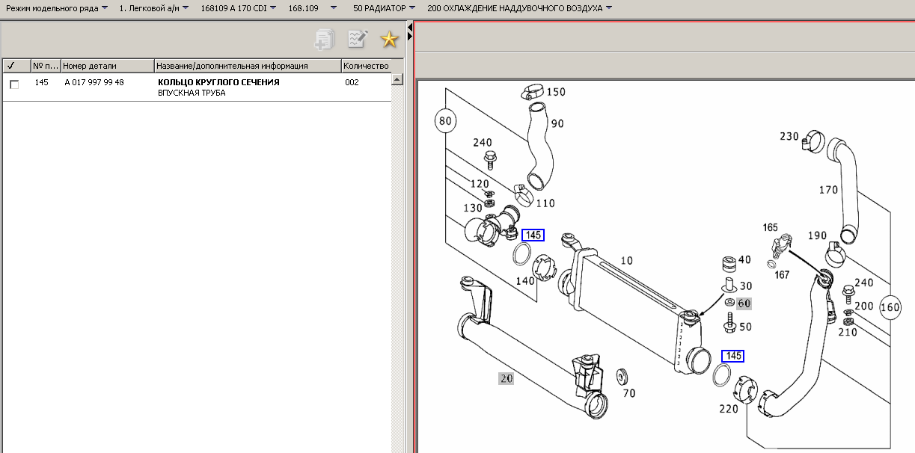915x453 pixels.
Task: Collapse the parts list with left splitter arrow
Action: pos(410,28)
